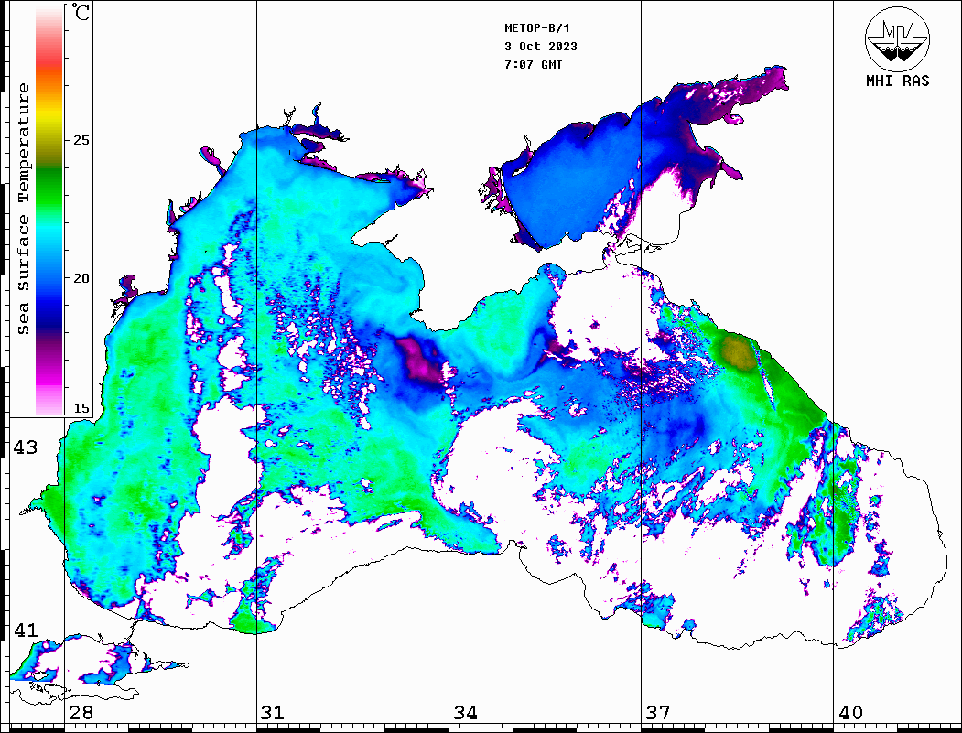
Task: Click the longitude label "37"
Action: [x=657, y=712]
